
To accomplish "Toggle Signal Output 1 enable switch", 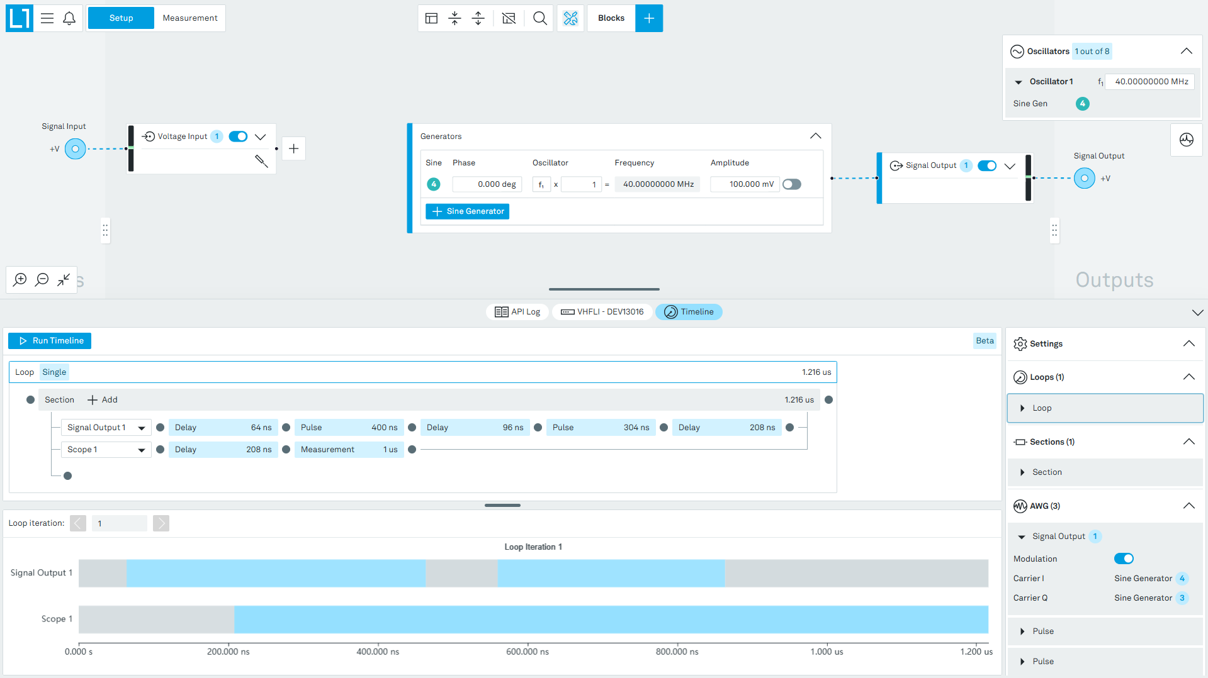I will [987, 166].
